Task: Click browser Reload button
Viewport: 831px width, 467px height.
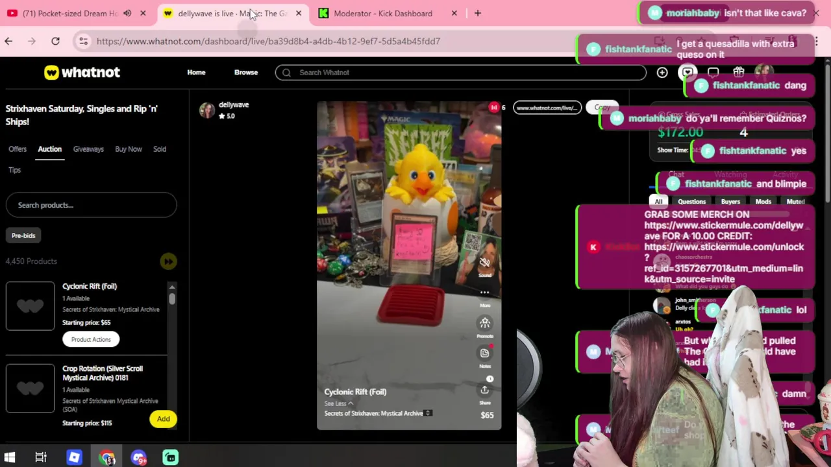Action: (55, 41)
